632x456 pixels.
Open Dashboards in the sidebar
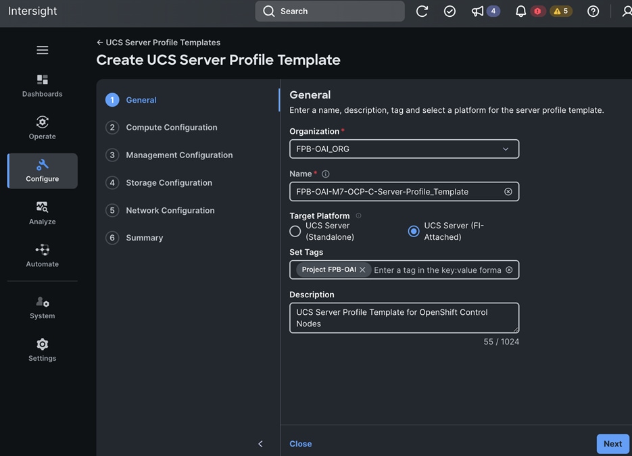click(43, 86)
